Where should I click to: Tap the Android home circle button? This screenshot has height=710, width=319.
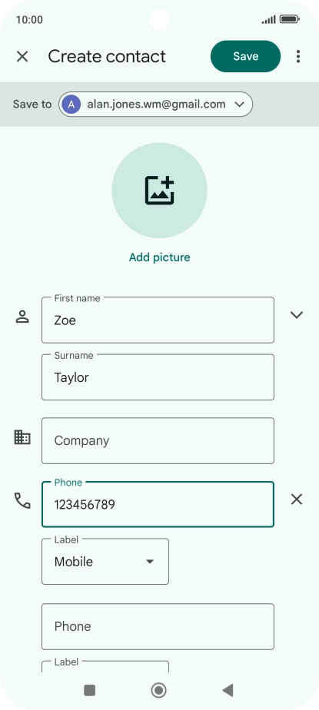click(x=158, y=690)
